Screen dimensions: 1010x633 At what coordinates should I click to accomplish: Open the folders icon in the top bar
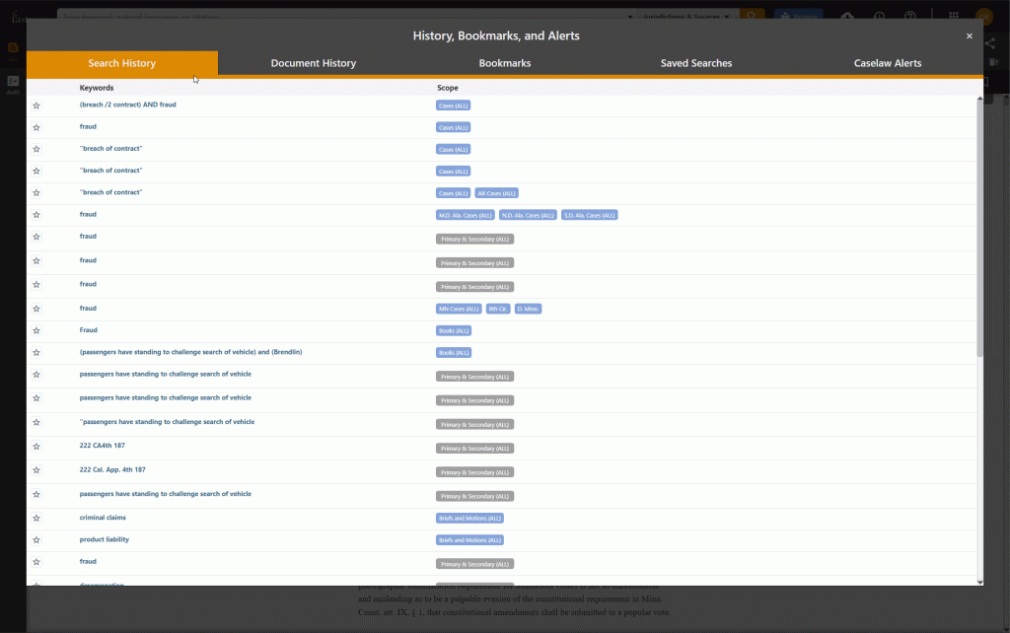[x=848, y=17]
